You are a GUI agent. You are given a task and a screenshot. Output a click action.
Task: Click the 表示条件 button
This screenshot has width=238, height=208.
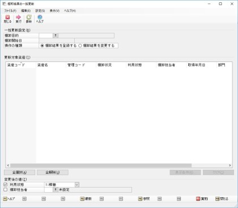point(185,172)
